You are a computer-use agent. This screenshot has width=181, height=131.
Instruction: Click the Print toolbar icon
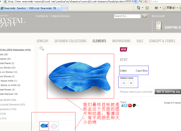pos(156,8)
